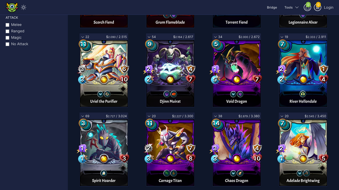
Task: Expand listings chevron above Void Dragon
Action: click(x=215, y=37)
